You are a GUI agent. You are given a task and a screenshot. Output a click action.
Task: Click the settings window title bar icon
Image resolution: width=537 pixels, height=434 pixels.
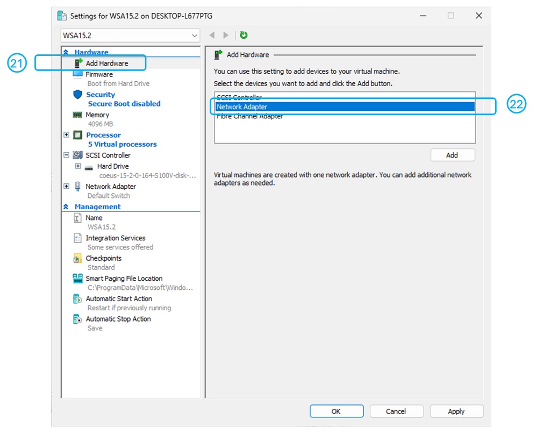[x=62, y=16]
